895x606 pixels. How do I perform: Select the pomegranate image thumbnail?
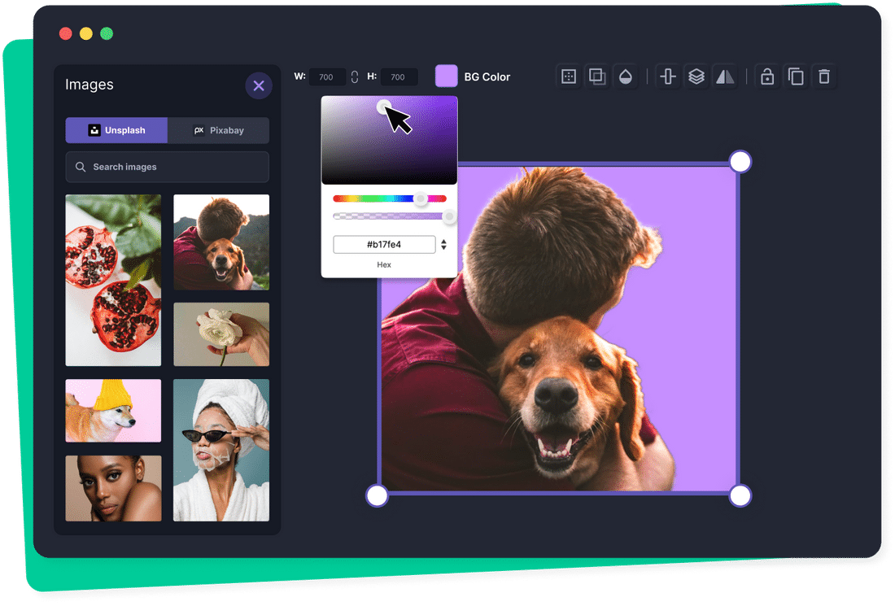tap(113, 280)
